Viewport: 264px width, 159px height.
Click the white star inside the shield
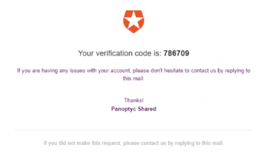(134, 19)
